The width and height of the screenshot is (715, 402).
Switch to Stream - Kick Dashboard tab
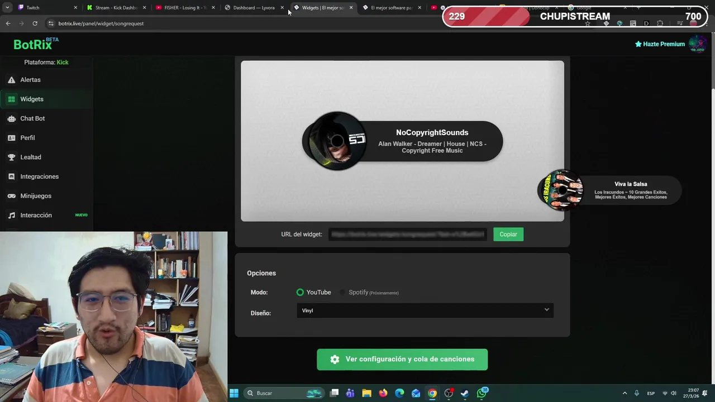pyautogui.click(x=116, y=8)
